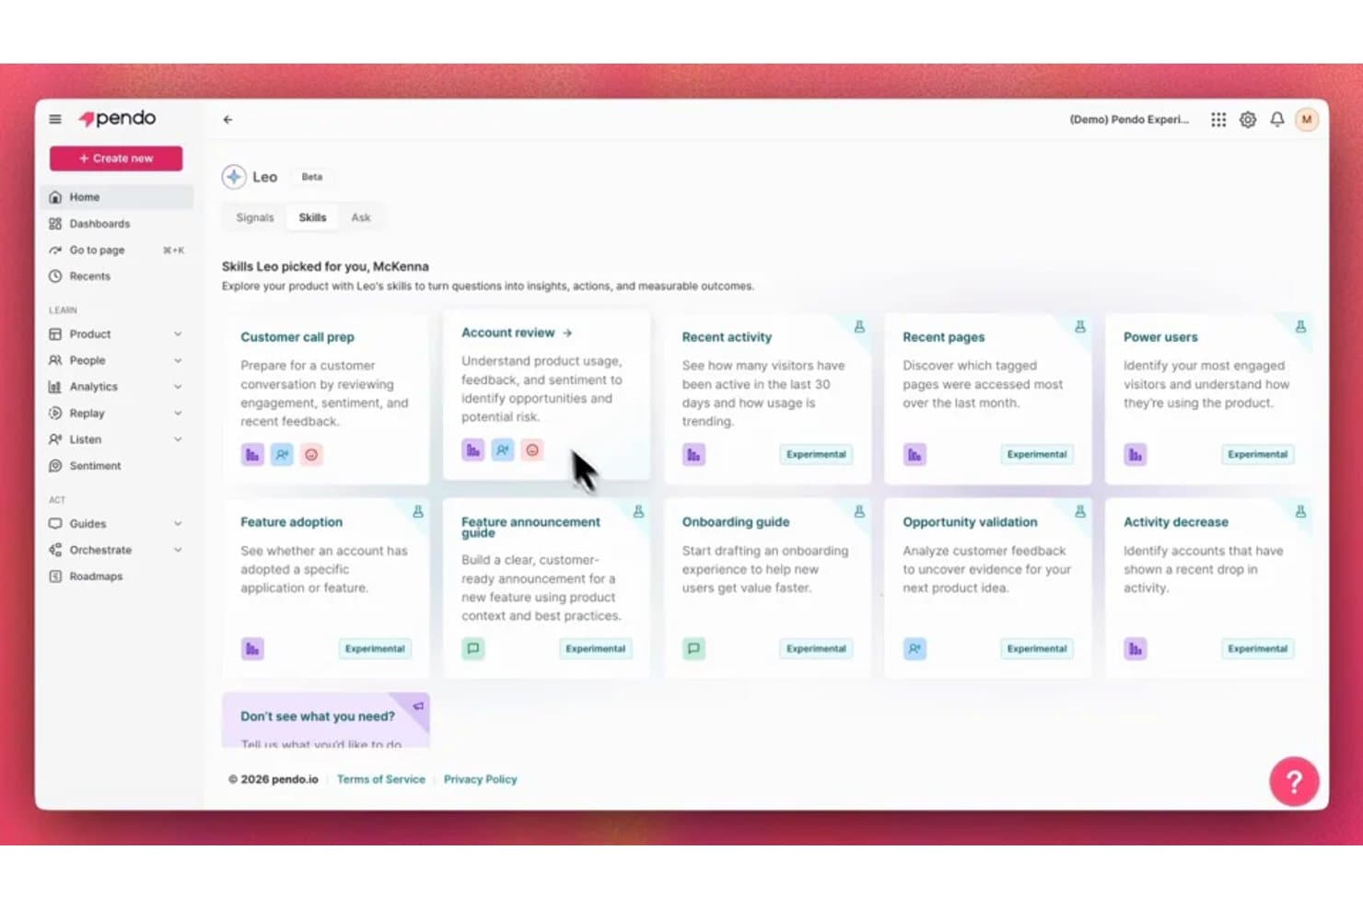Switch to the Ask tab

[x=361, y=217]
